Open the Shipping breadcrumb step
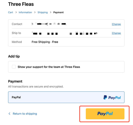Viewport: 133px width, 125px height. [x=43, y=12]
